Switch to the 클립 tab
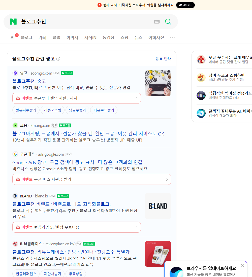 click(56, 38)
